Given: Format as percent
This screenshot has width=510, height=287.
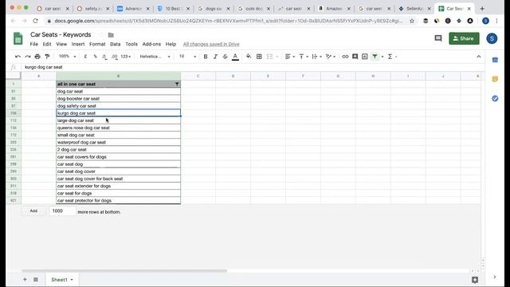Looking at the screenshot, I should pyautogui.click(x=95, y=57).
